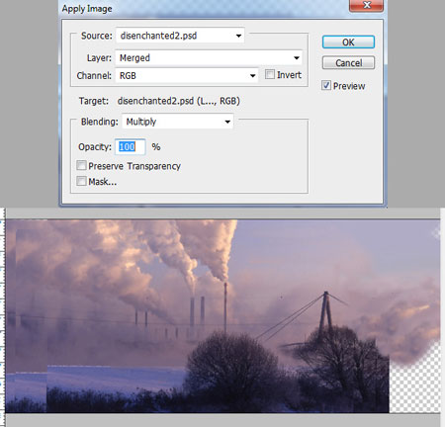Open the Layer dropdown showing Merged
This screenshot has height=427, width=445.
(x=209, y=57)
